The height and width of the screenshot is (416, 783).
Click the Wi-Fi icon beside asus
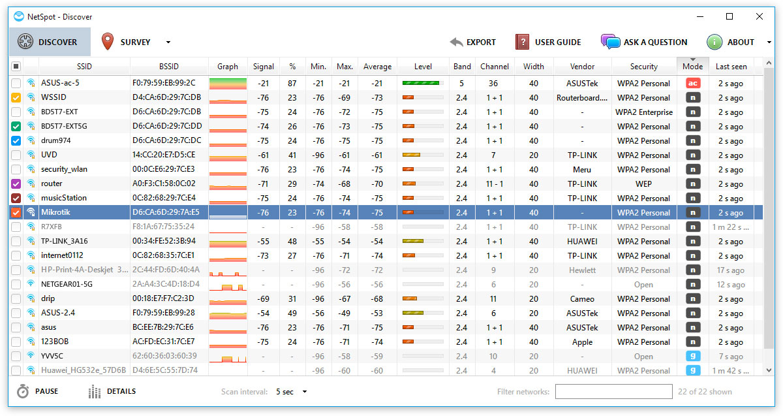click(31, 327)
